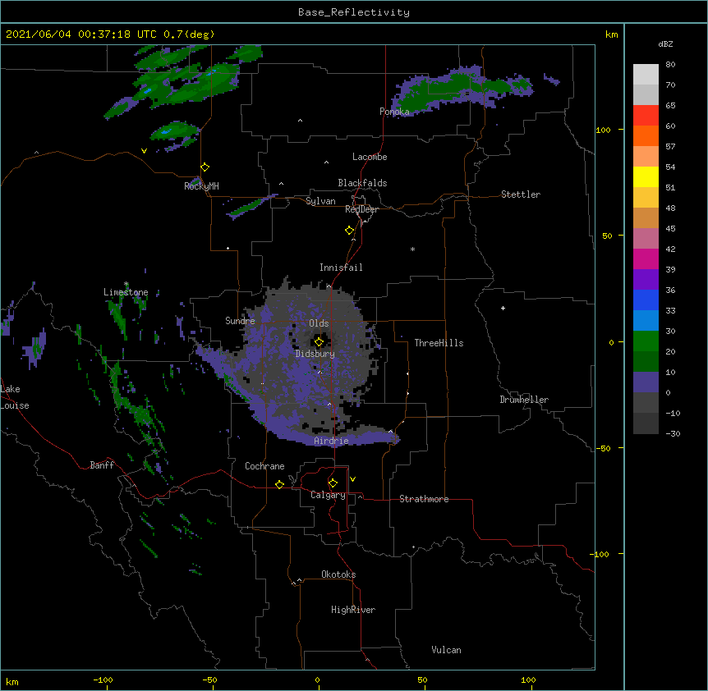Click the Okotoks city label

(x=338, y=574)
